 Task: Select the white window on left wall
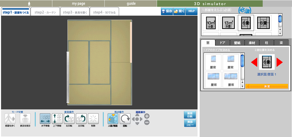68,77
